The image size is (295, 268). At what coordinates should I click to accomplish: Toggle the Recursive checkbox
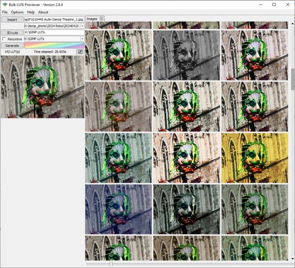click(4, 39)
